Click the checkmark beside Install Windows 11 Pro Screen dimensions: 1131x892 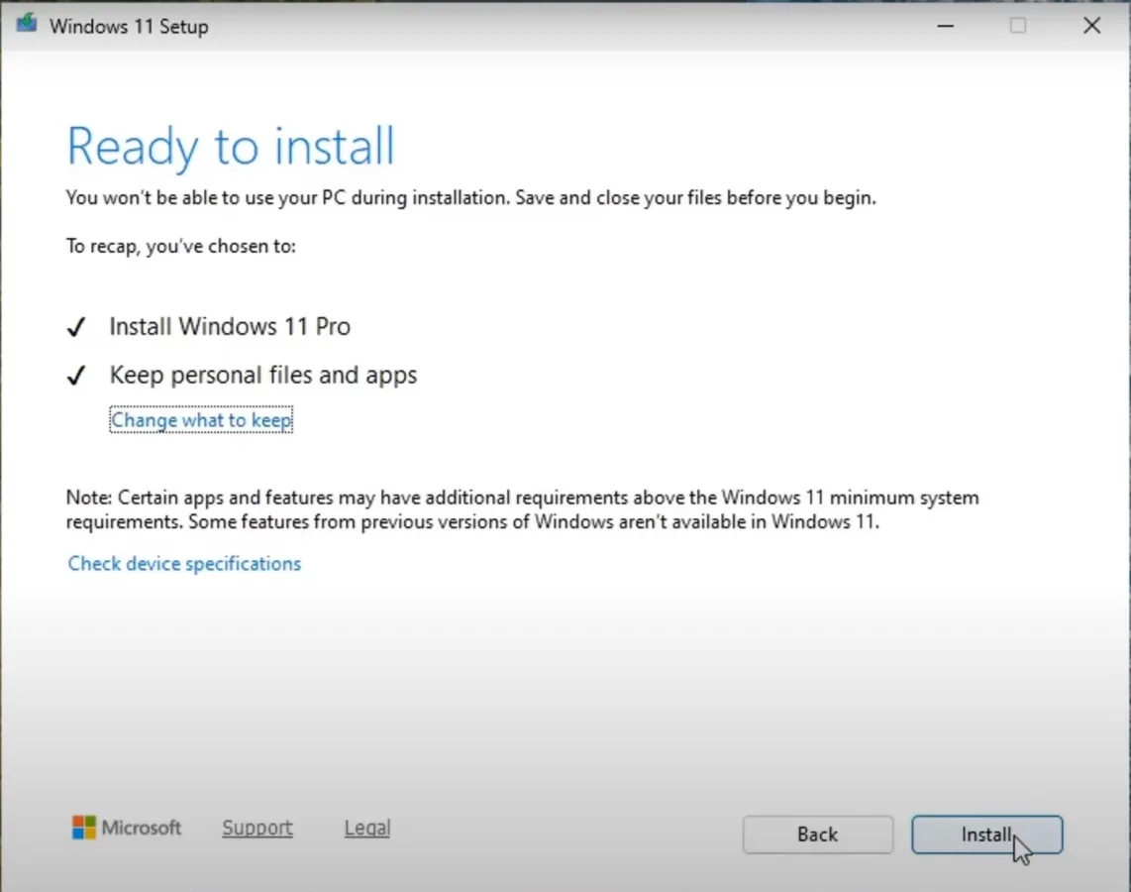pyautogui.click(x=76, y=326)
